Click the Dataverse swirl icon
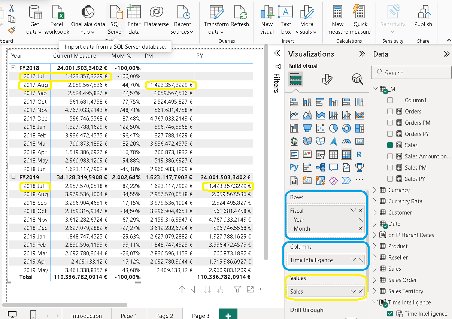 click(156, 12)
